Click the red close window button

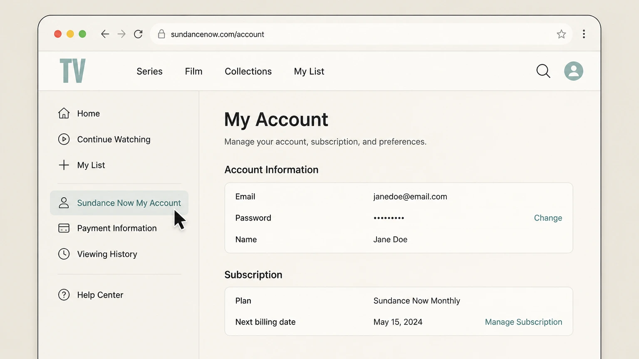coord(58,34)
